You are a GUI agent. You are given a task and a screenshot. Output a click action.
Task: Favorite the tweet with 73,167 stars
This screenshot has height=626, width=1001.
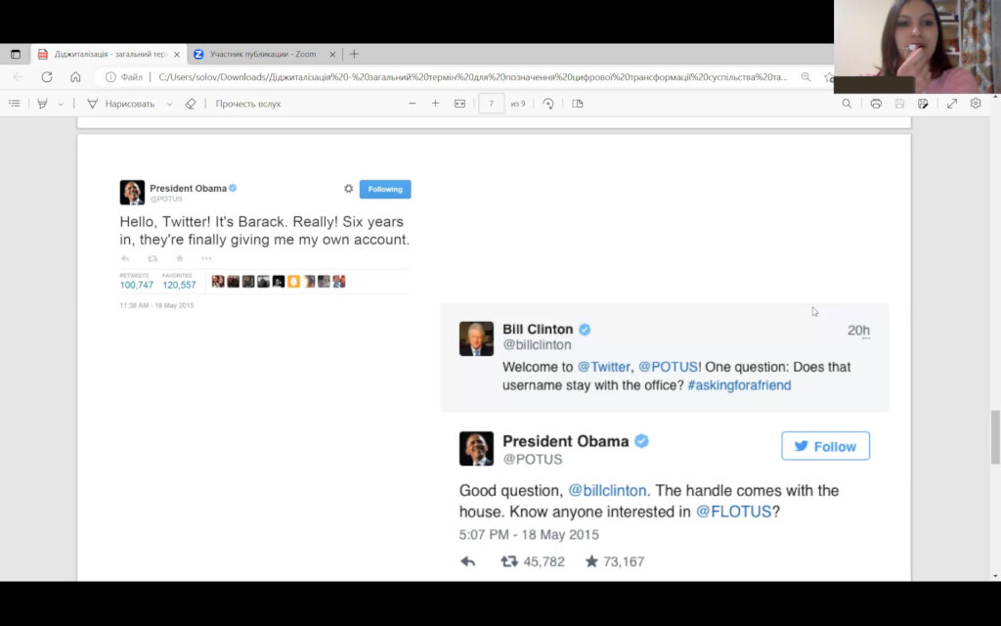[x=591, y=561]
